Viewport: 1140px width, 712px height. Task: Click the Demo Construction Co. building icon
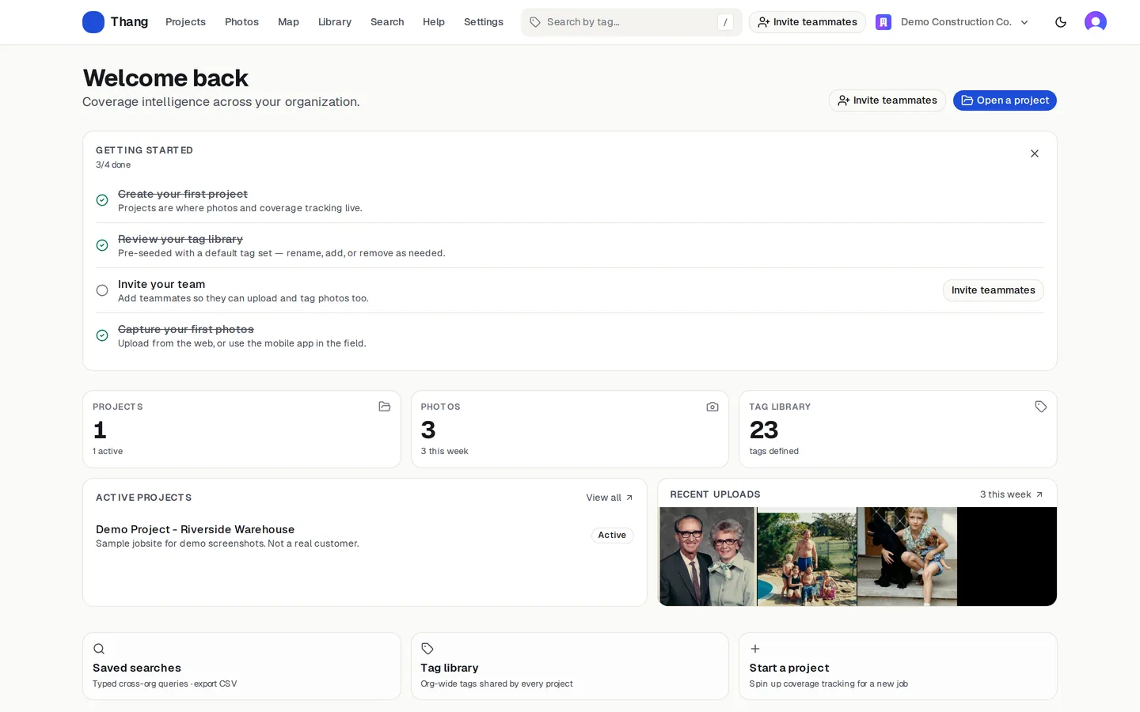tap(883, 22)
